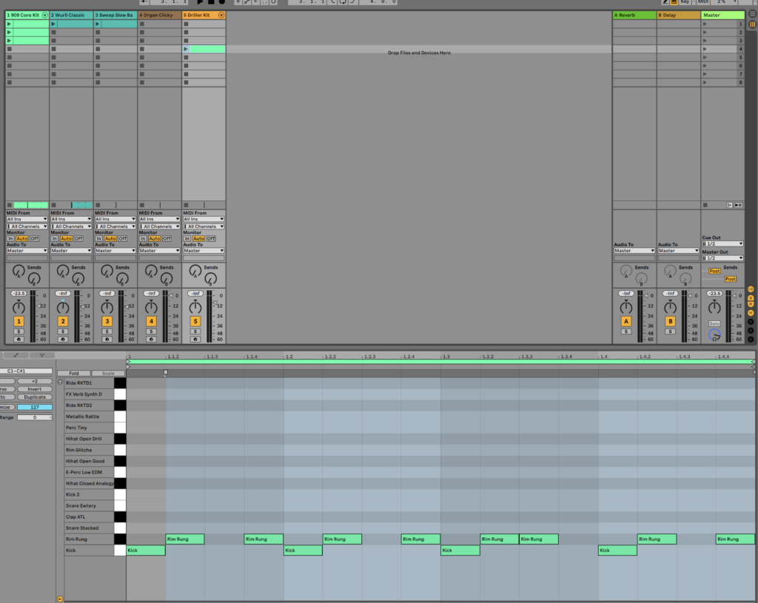
Task: Set 909 Core Kit monitor to Off
Action: 34,239
